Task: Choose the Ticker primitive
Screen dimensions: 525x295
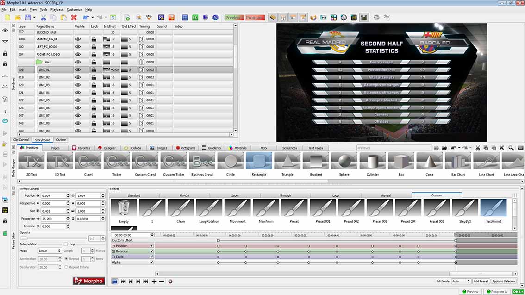Action: coord(117,164)
